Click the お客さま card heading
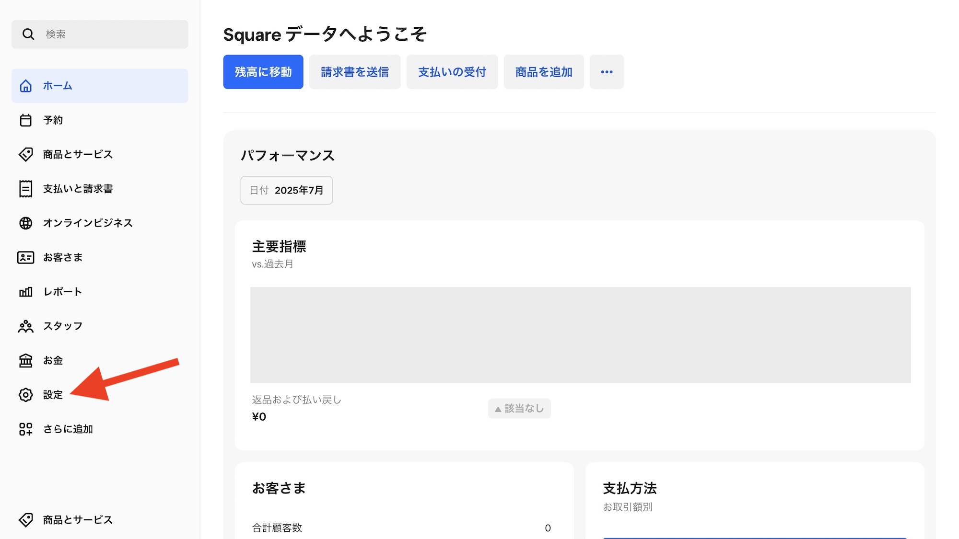This screenshot has width=959, height=539. pos(279,488)
